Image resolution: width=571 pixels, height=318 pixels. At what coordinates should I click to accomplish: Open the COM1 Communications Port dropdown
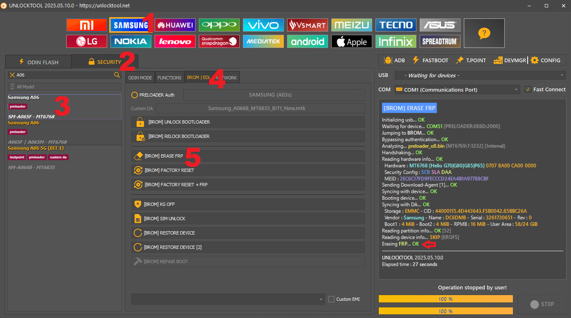(x=457, y=90)
